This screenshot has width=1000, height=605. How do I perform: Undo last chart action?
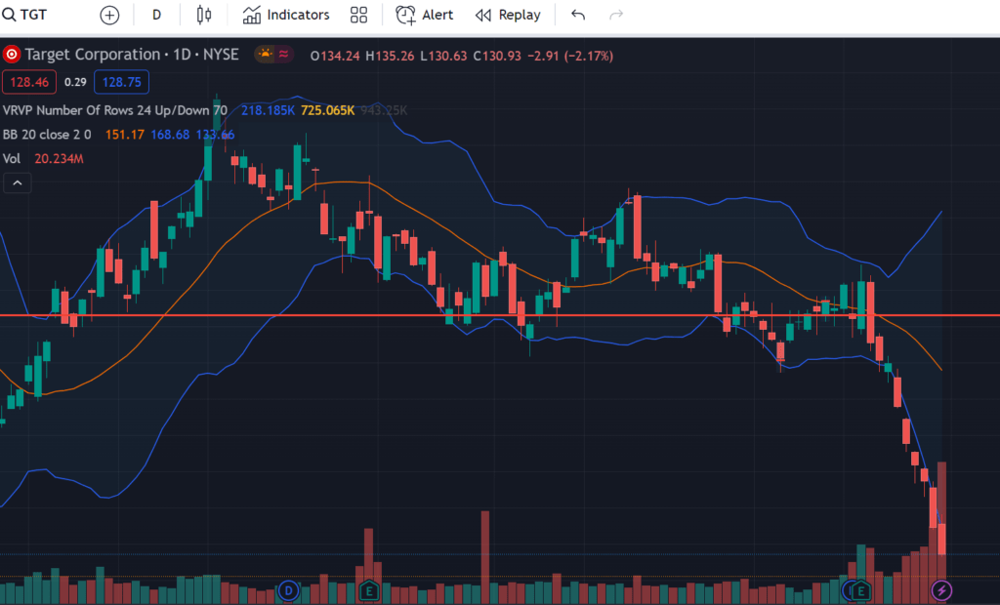[578, 15]
